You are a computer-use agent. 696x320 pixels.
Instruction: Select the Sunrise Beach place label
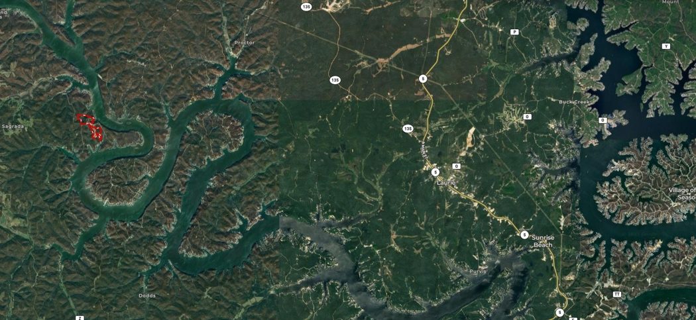click(x=543, y=241)
